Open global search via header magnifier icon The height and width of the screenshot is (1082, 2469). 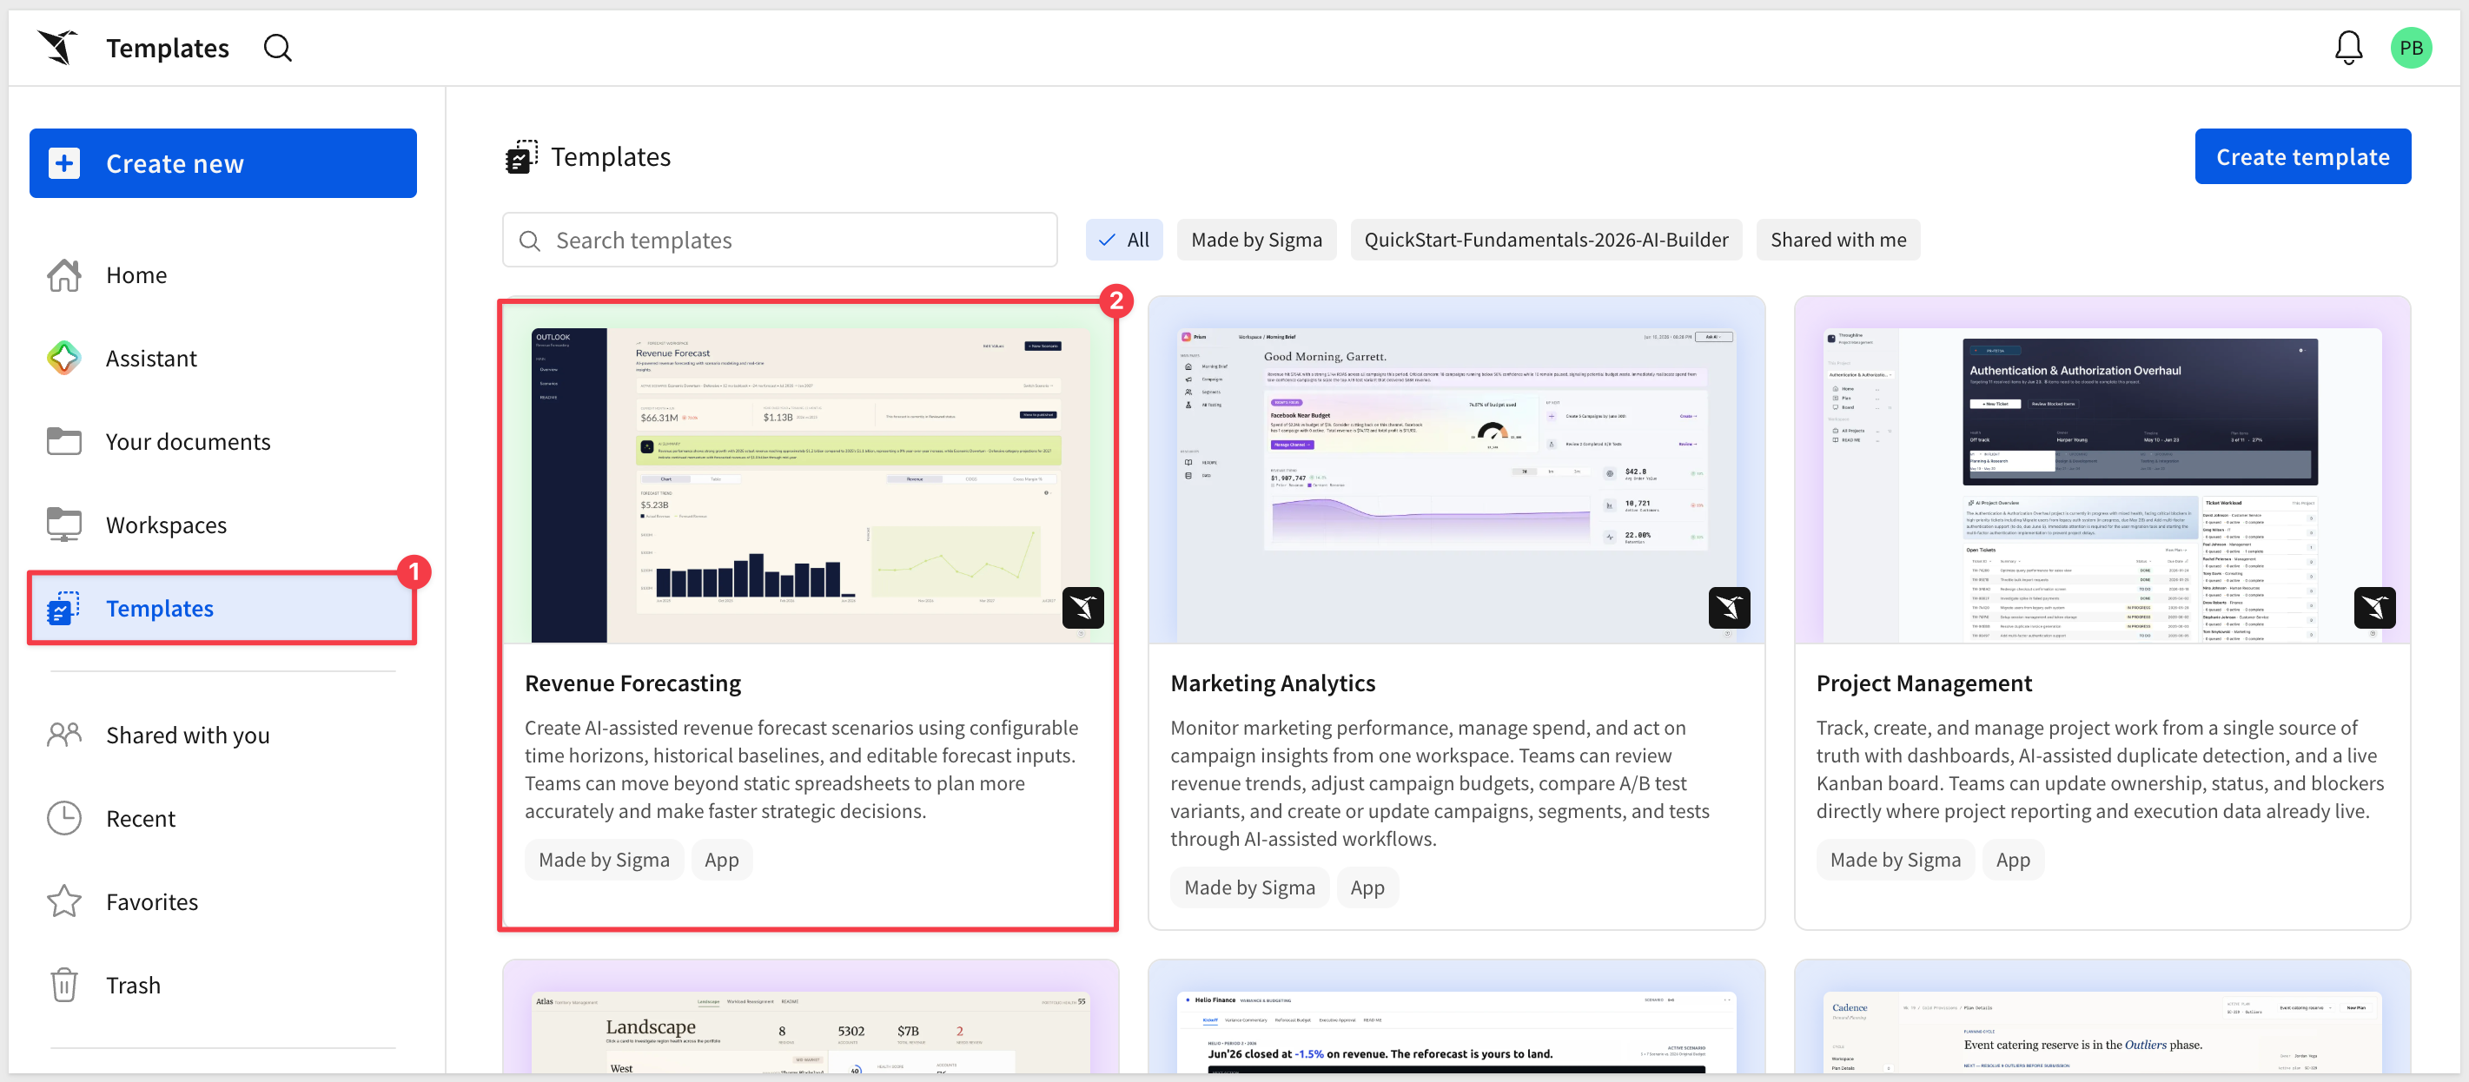[278, 47]
